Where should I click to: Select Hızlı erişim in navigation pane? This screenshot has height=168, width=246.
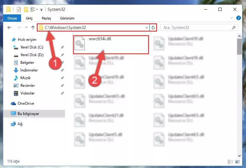pos(27,40)
